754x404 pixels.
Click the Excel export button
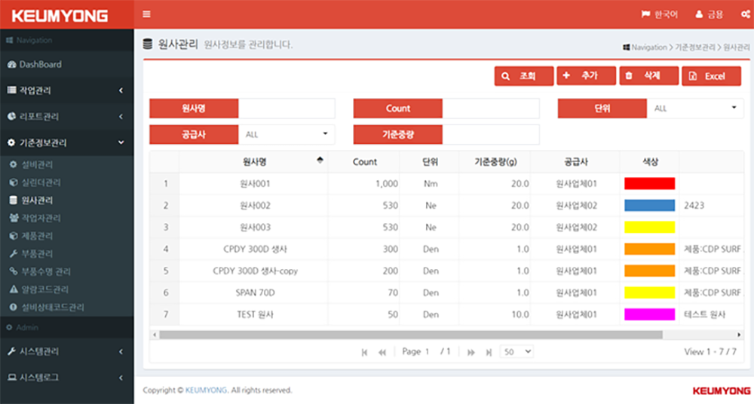(x=710, y=76)
